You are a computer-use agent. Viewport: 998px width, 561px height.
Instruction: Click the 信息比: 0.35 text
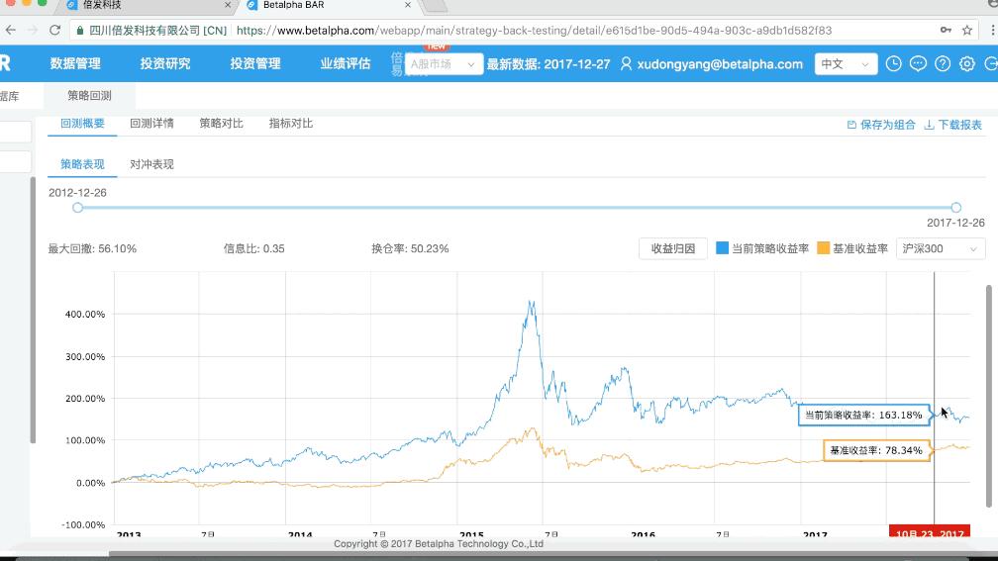pos(253,248)
